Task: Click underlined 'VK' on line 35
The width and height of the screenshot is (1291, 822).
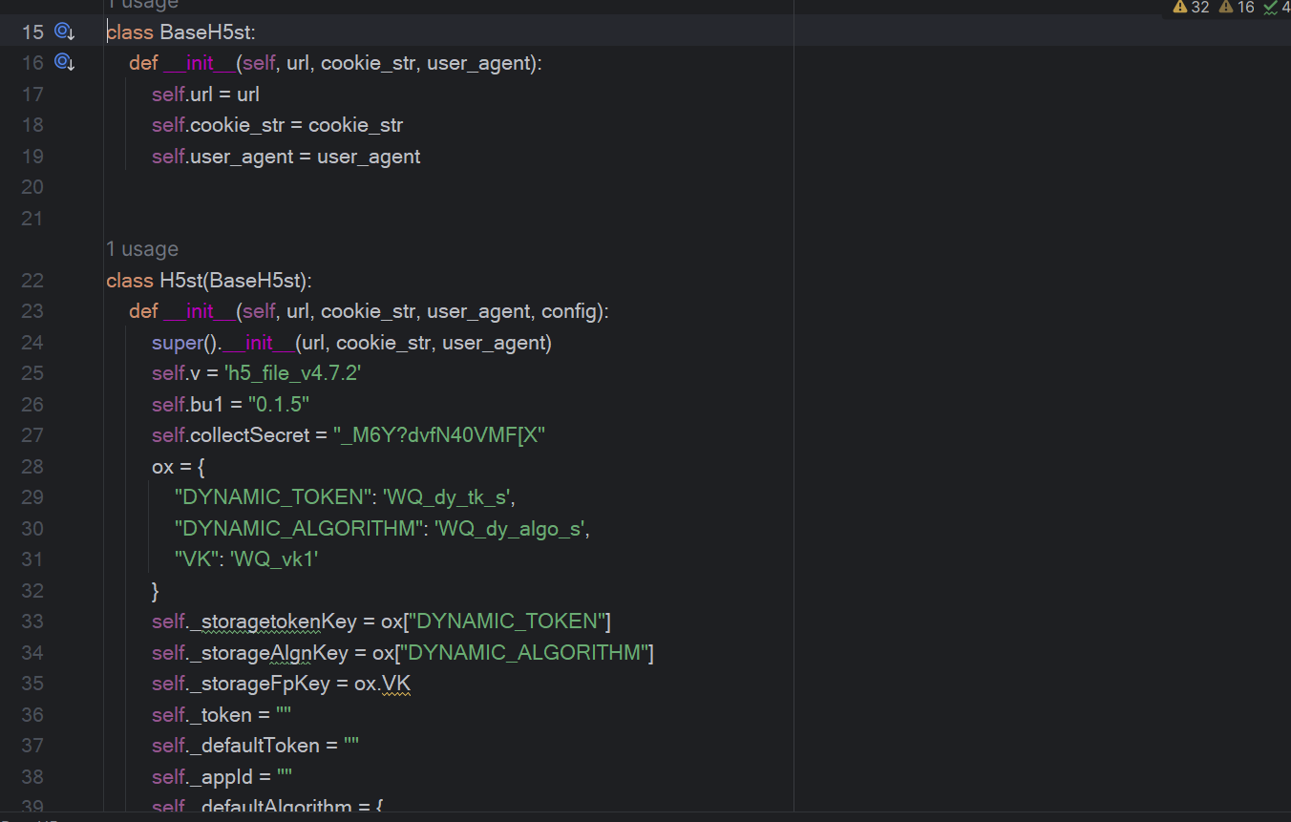Action: (x=396, y=684)
